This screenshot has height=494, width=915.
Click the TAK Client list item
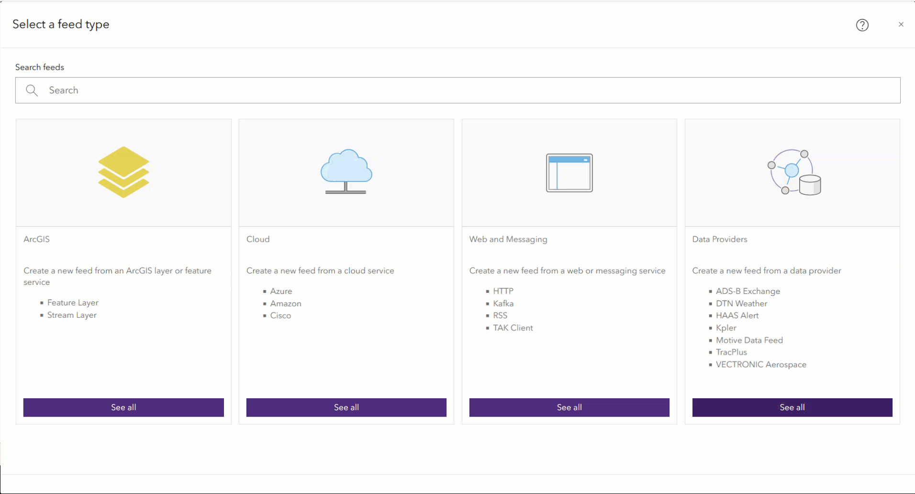click(513, 328)
